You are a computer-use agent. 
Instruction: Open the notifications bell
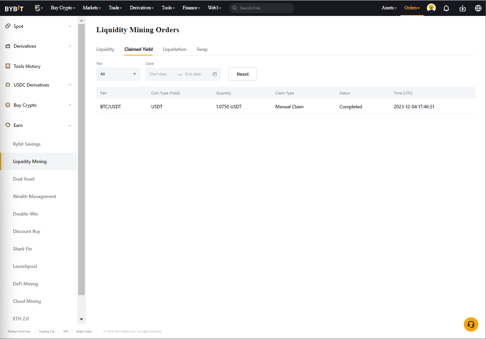(446, 8)
